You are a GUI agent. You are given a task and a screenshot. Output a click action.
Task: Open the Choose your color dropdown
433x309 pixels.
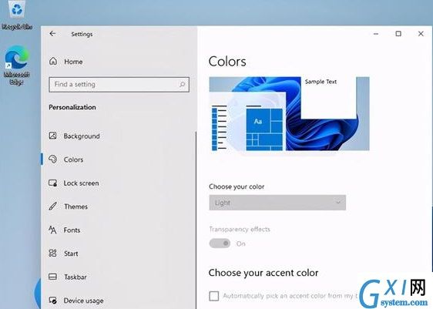click(x=277, y=203)
